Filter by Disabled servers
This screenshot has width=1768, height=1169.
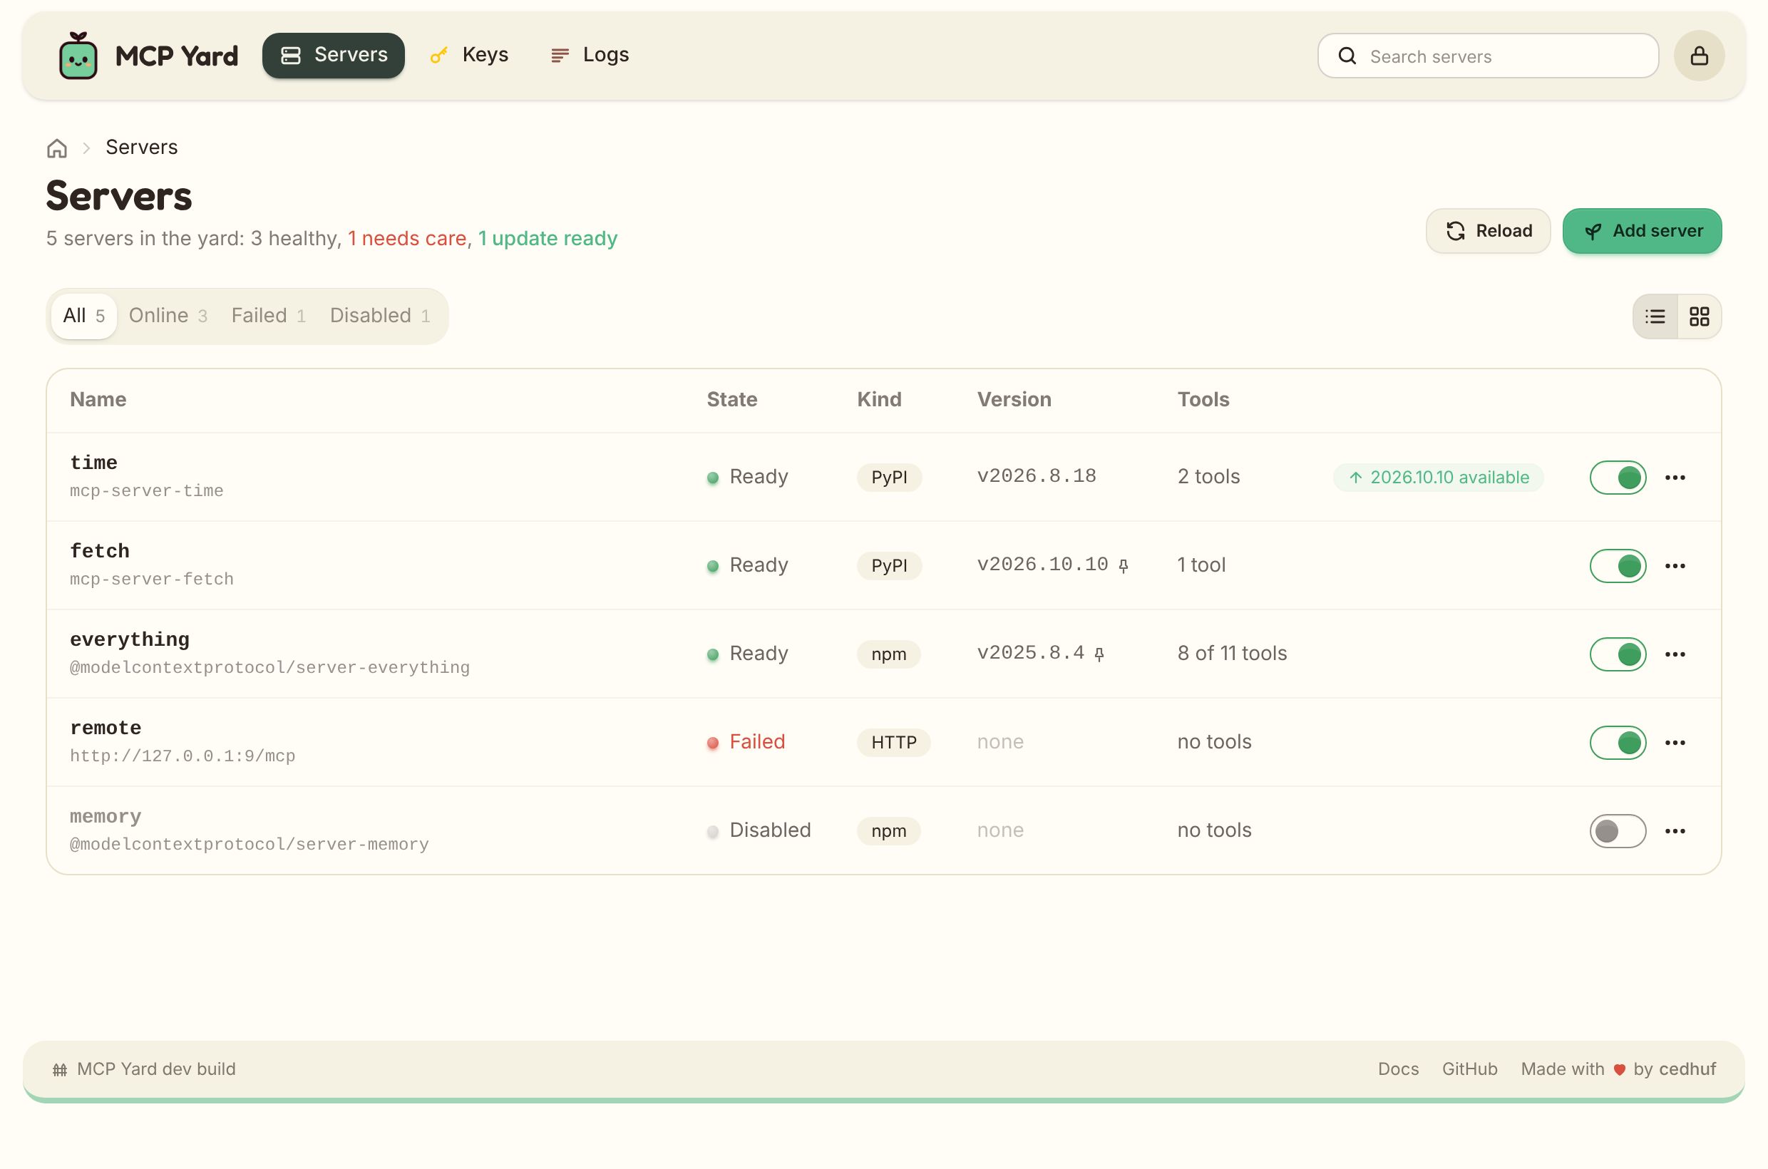click(380, 316)
